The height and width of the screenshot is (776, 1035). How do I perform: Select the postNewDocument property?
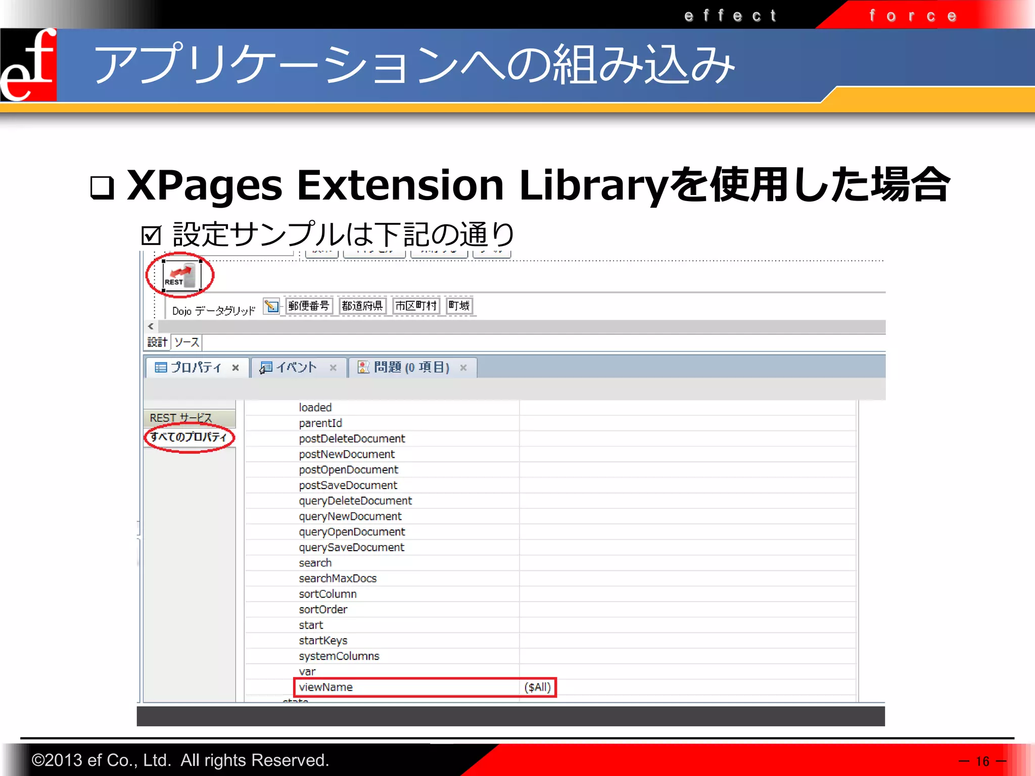(347, 454)
